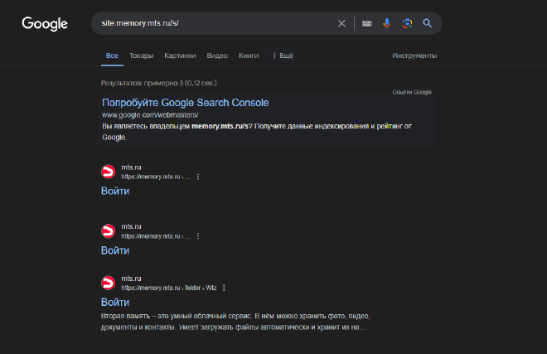Click the Результатов: примерно 3 stats text
The width and height of the screenshot is (547, 354).
pos(159,83)
